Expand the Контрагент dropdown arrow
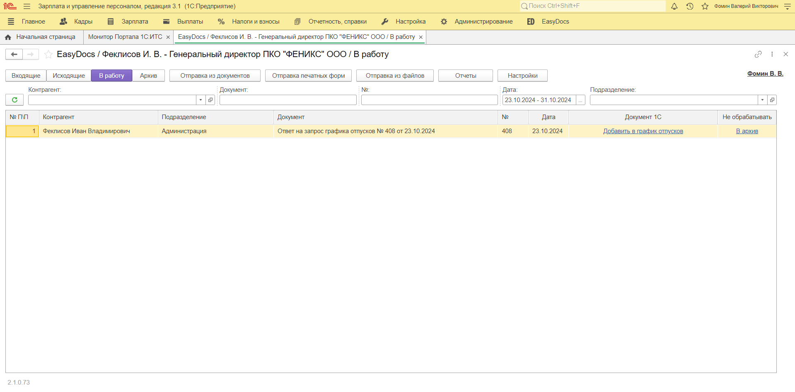This screenshot has height=392, width=795. click(x=201, y=100)
